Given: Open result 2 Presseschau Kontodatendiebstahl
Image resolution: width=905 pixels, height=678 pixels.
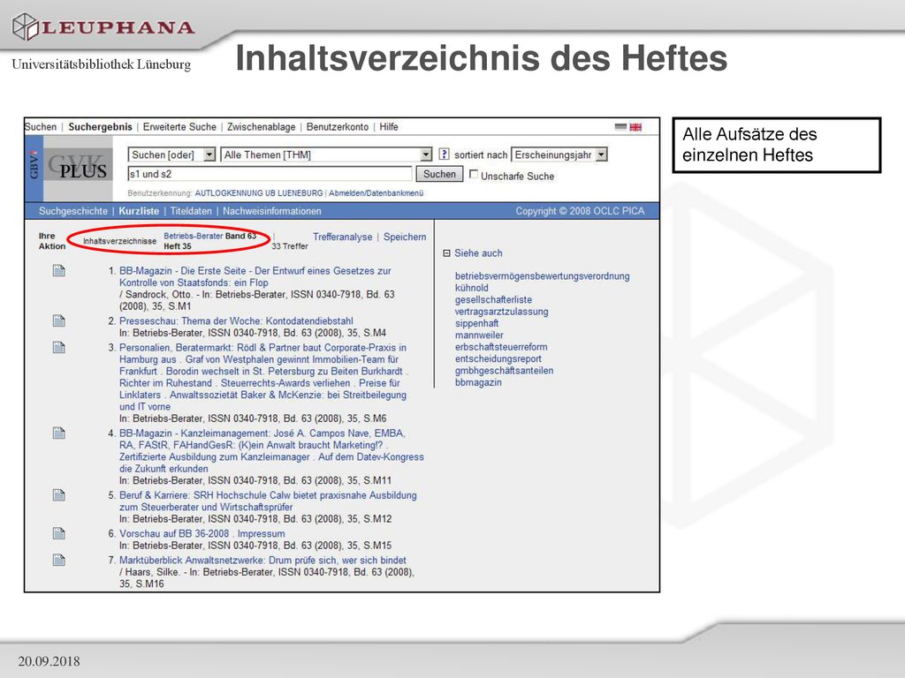Looking at the screenshot, I should point(236,320).
